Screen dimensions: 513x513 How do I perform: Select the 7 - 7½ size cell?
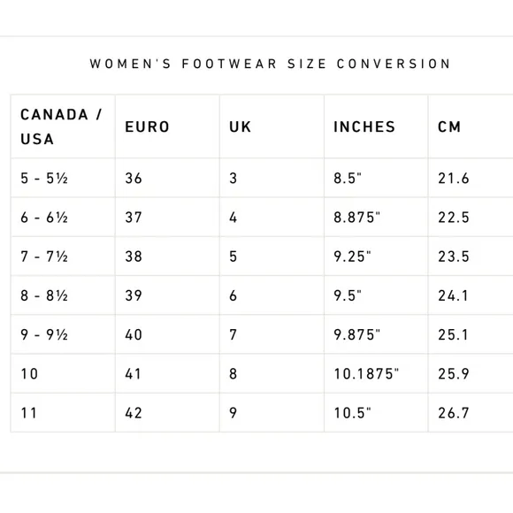click(x=63, y=256)
